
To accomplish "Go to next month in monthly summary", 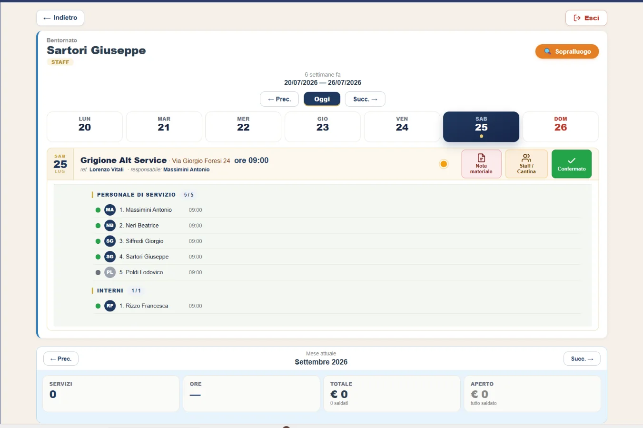I will pos(582,359).
